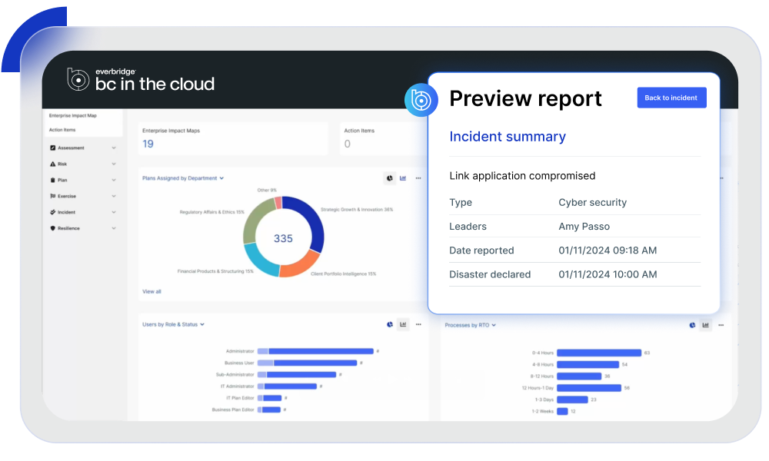
Task: Open Enterprise Impact Map in the sidebar
Action: click(x=73, y=115)
